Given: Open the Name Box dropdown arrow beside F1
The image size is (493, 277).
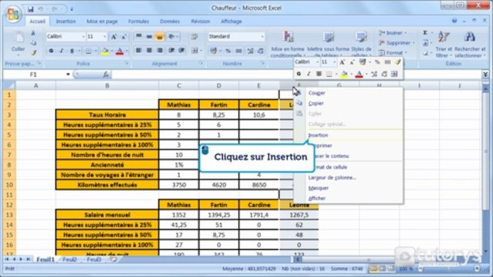Looking at the screenshot, I should 68,75.
